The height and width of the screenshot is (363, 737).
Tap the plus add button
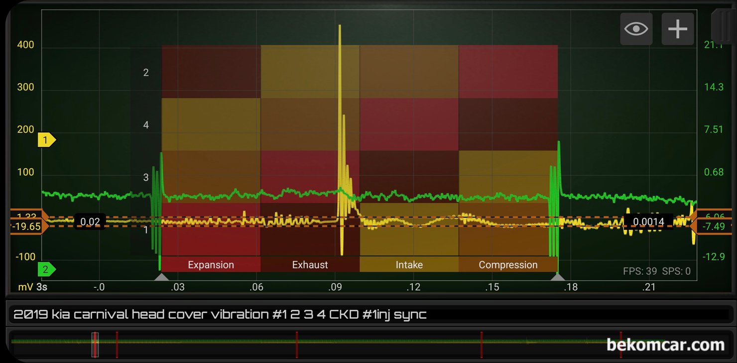678,29
